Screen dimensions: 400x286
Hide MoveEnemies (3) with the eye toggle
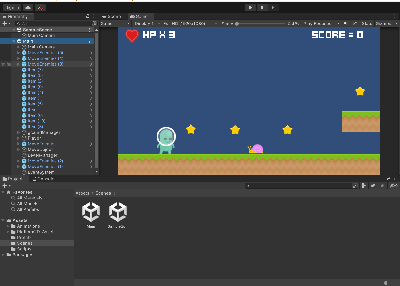pyautogui.click(x=3, y=64)
